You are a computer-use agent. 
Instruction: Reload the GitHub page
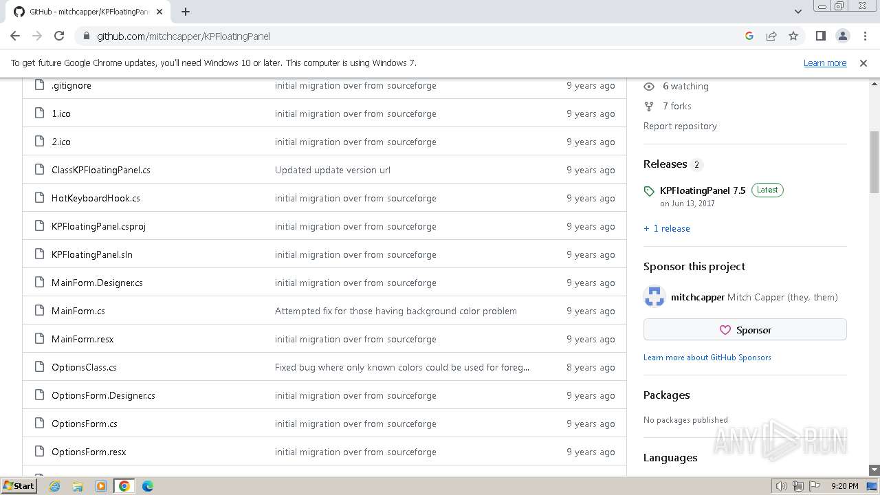(59, 36)
